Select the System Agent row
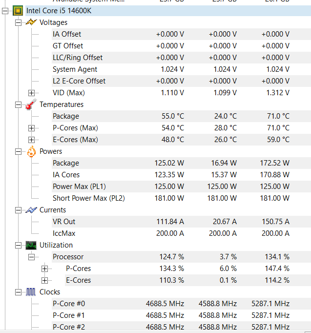Image resolution: width=311 pixels, height=333 pixels. pyautogui.click(x=181, y=69)
